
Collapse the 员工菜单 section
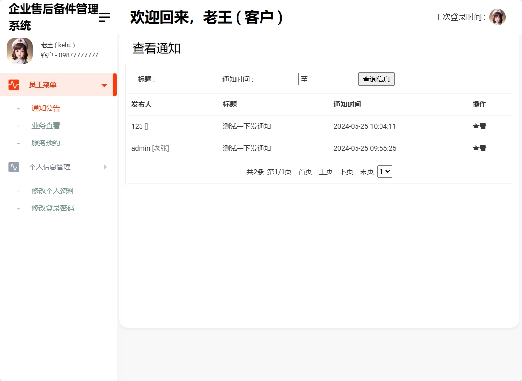104,84
